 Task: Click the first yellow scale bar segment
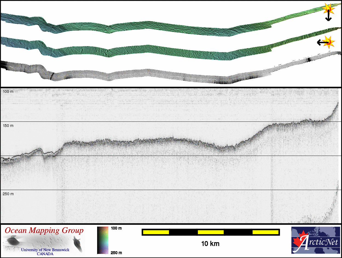tap(156, 232)
